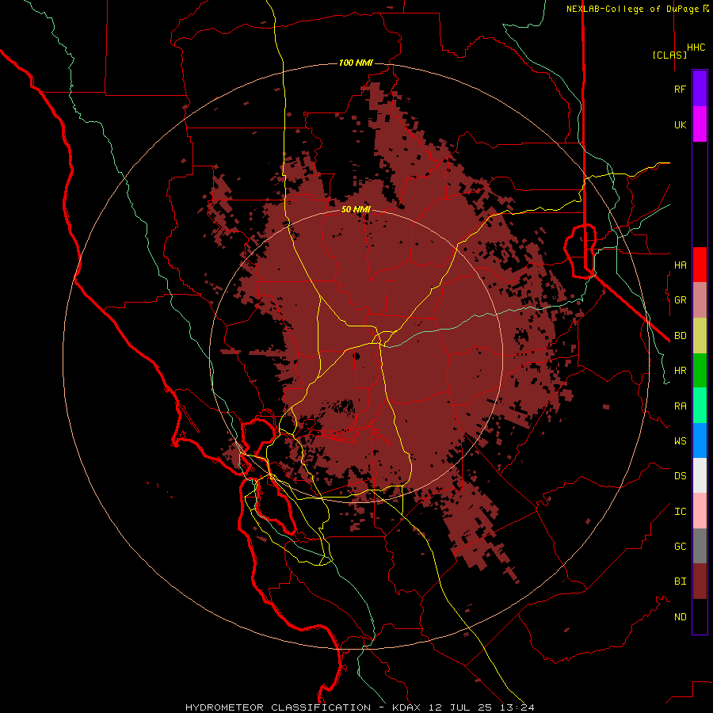Click the green HR legend color swatch
The height and width of the screenshot is (713, 713).
point(700,371)
